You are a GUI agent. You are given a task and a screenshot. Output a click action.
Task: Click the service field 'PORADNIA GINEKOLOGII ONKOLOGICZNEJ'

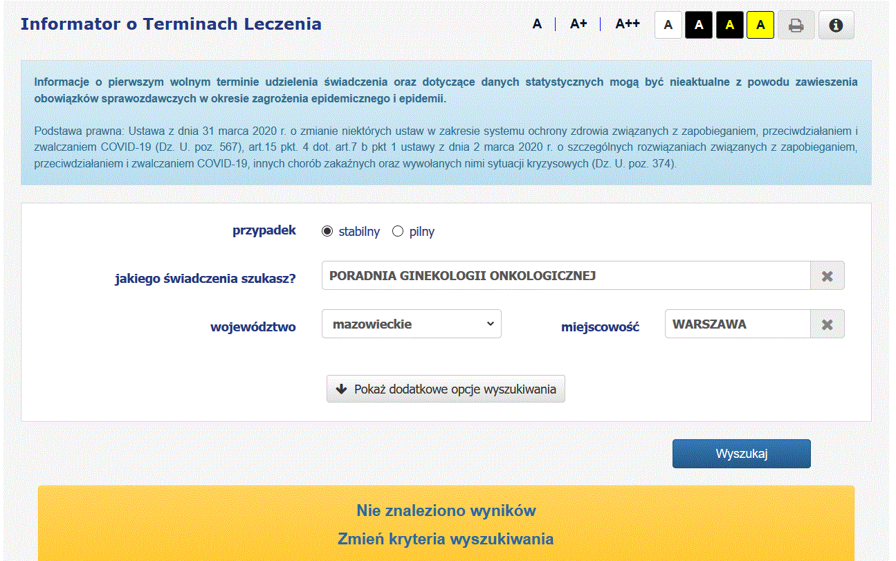coord(565,276)
